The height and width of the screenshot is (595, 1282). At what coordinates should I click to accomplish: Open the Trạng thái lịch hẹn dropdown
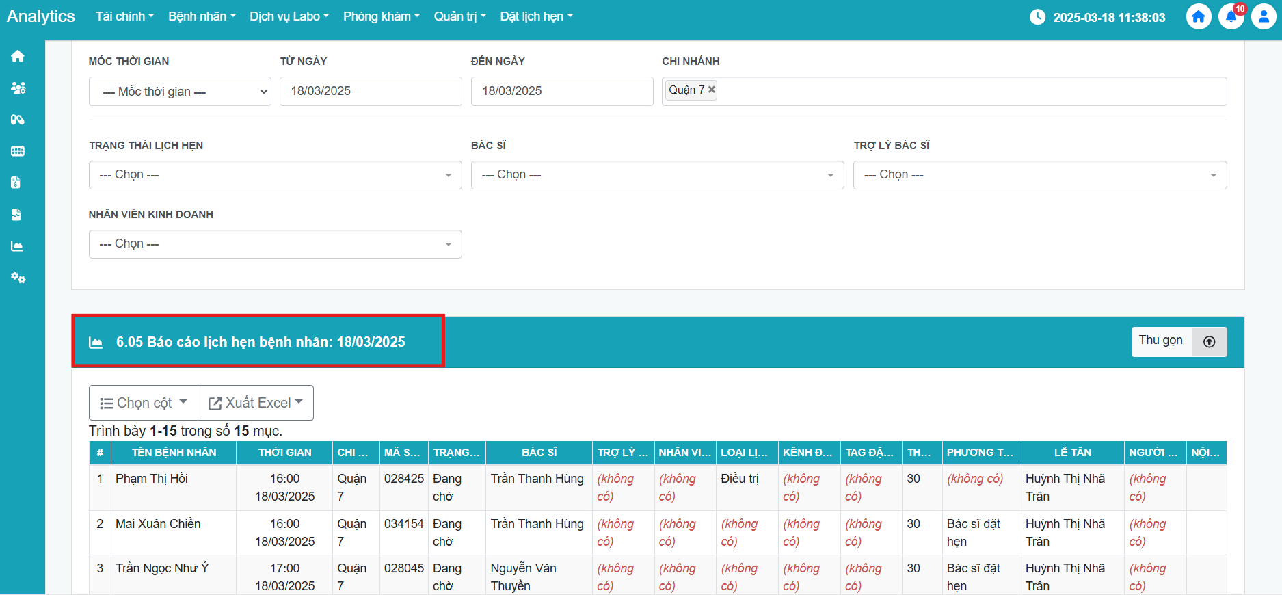point(275,175)
